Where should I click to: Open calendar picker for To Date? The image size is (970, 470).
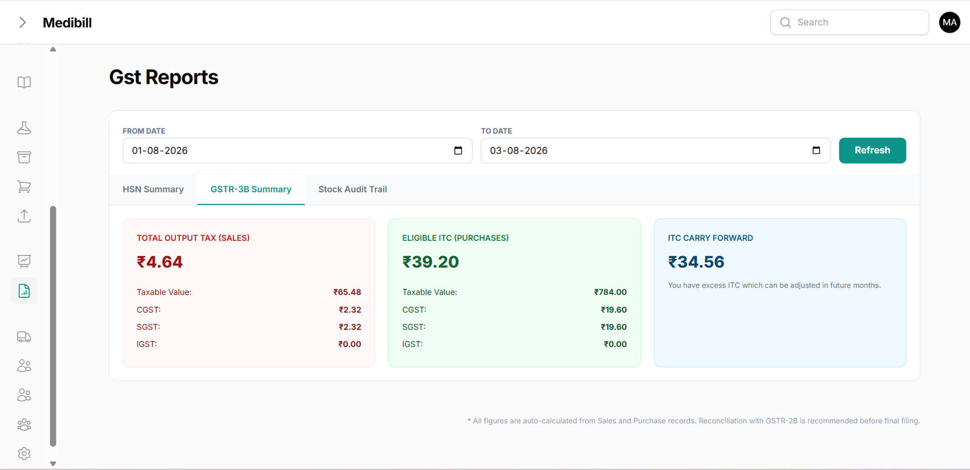(x=816, y=150)
